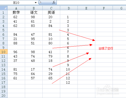Select row 13 header
Screen dimensions: 126x98
[4, 65]
